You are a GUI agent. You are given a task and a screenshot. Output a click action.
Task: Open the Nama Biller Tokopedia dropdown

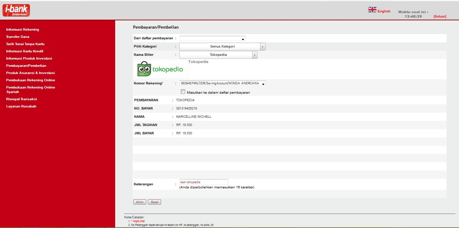[x=218, y=55]
